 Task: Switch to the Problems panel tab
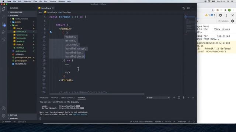pos(44,98)
